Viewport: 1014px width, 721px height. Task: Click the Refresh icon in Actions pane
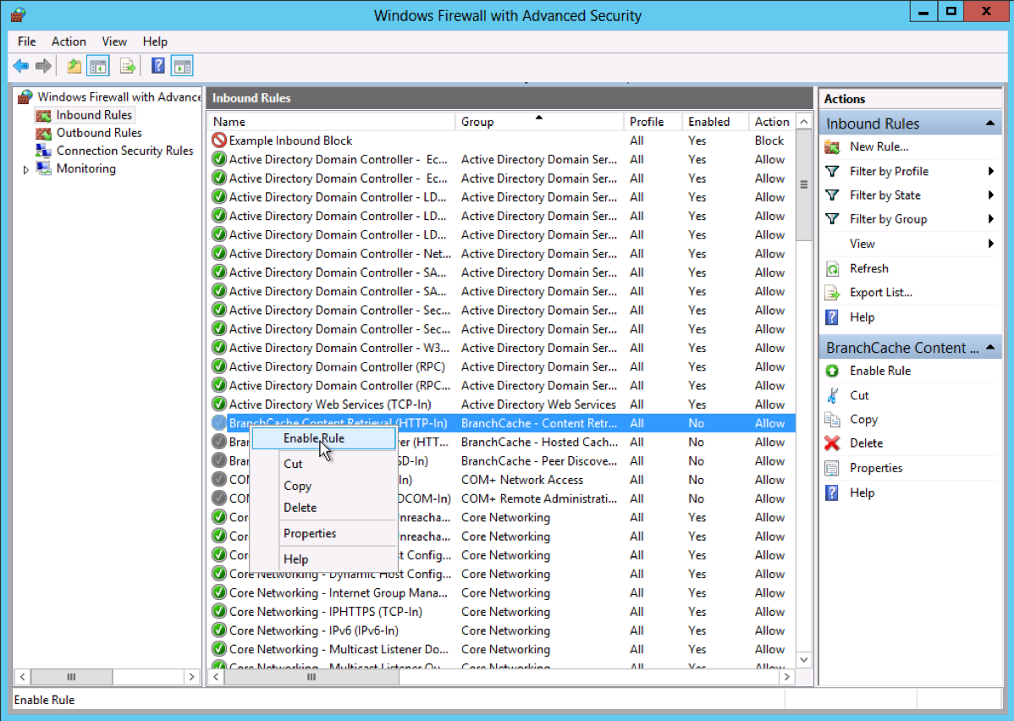point(832,268)
